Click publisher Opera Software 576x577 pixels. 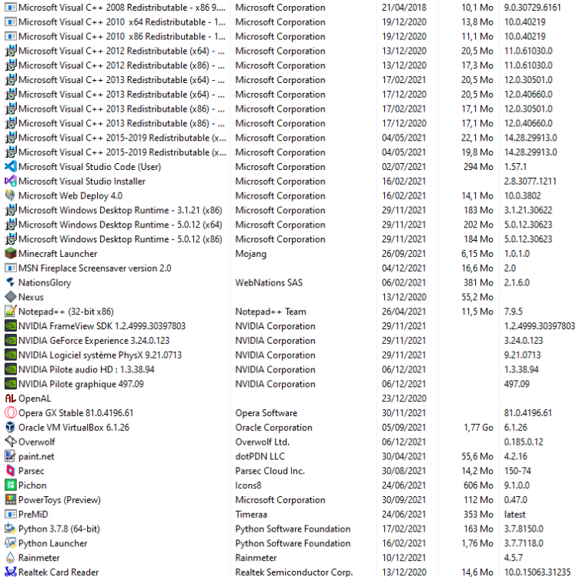pyautogui.click(x=266, y=413)
